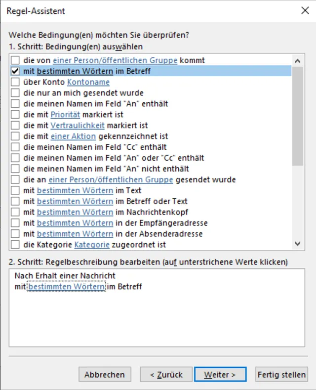The height and width of the screenshot is (390, 316).
Task: Go back with "< Zurück" button
Action: pyautogui.click(x=166, y=375)
